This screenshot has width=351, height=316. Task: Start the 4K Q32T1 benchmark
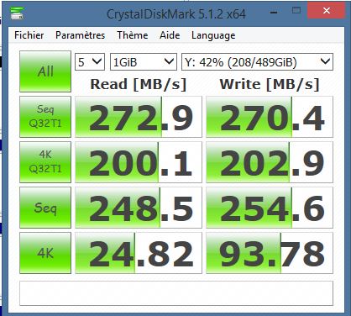(45, 162)
